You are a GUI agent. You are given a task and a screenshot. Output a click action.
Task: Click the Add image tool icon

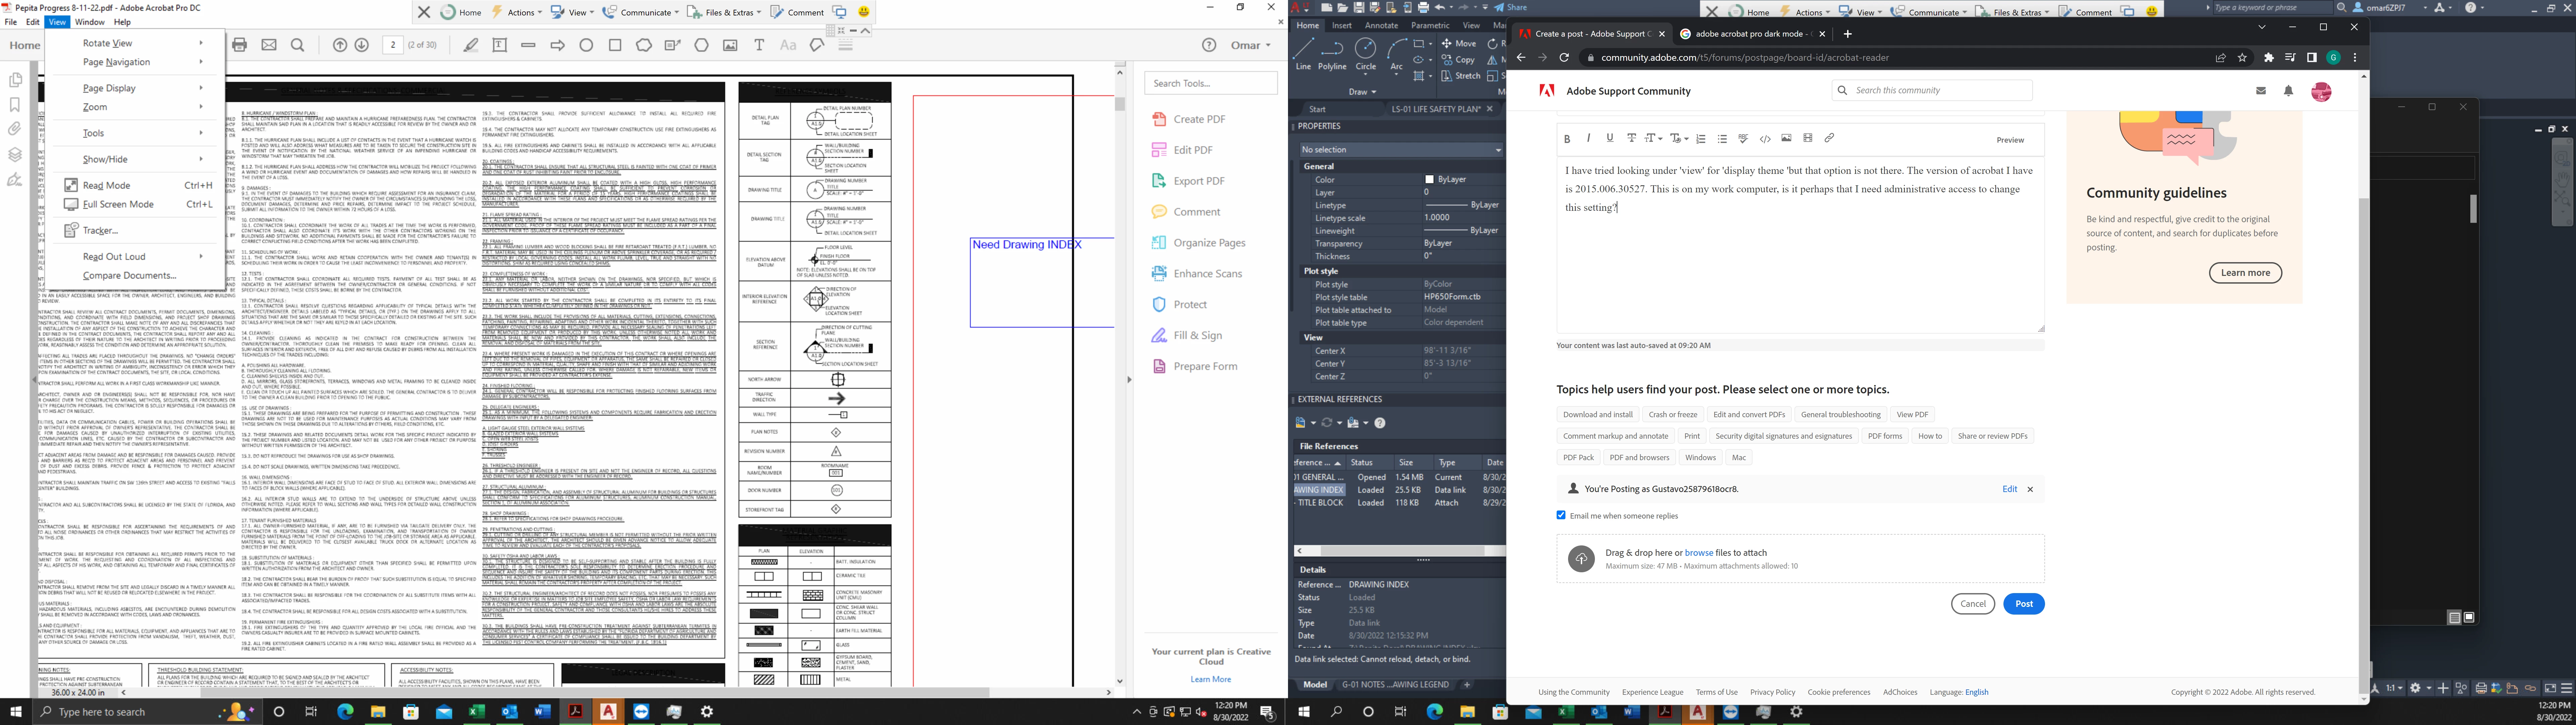point(730,45)
